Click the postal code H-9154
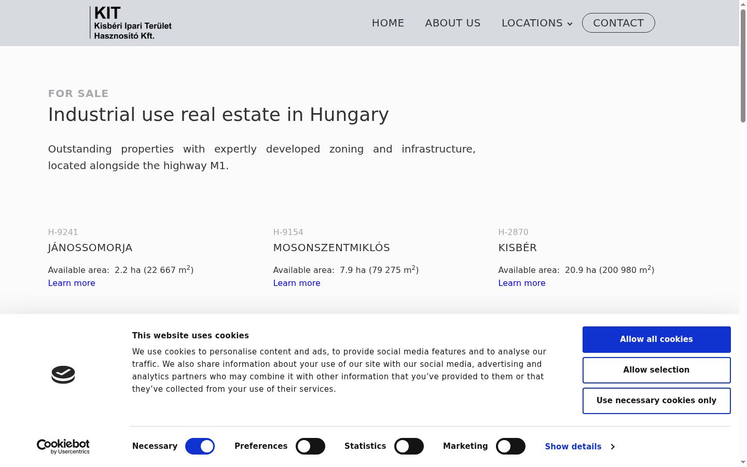 click(288, 232)
